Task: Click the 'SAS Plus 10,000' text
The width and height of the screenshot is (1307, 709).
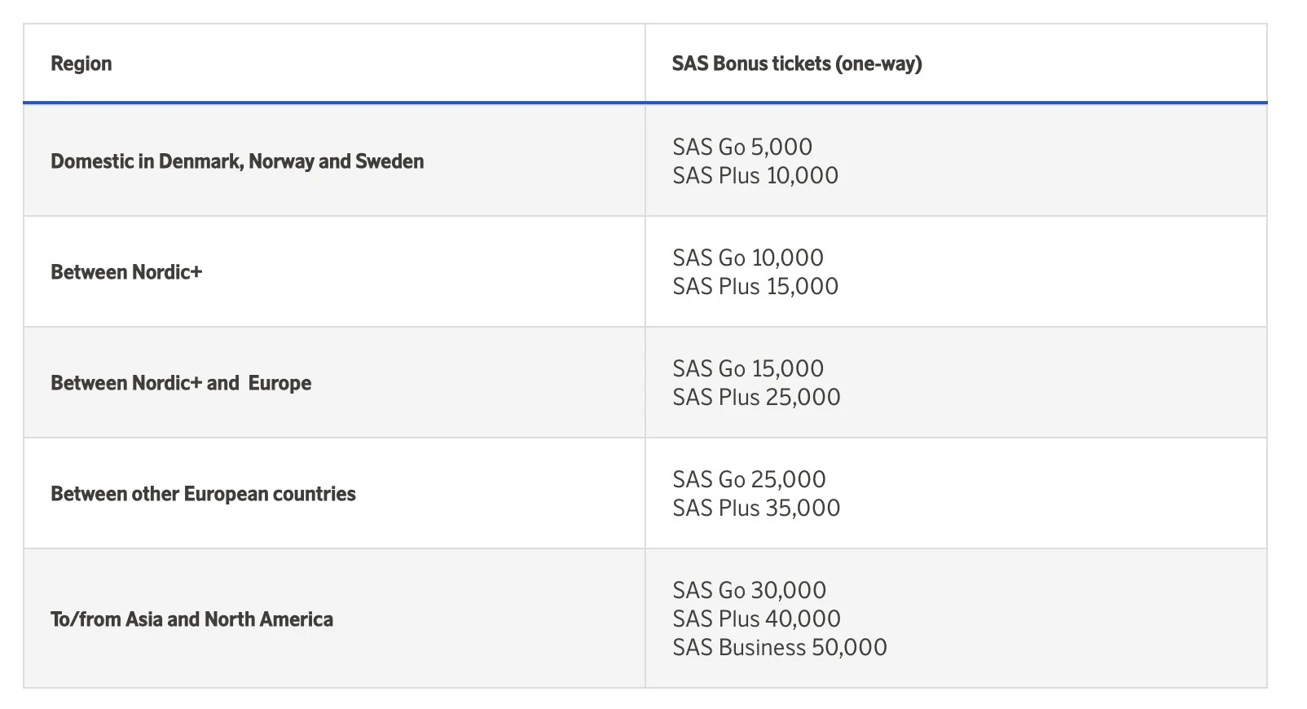Action: (x=755, y=175)
